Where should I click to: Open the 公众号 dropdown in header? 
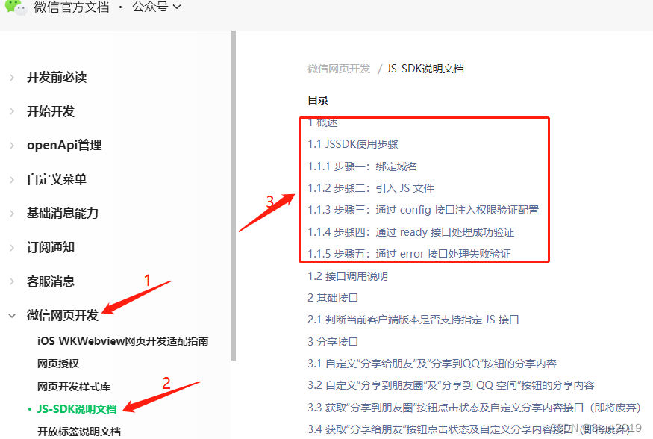click(157, 7)
